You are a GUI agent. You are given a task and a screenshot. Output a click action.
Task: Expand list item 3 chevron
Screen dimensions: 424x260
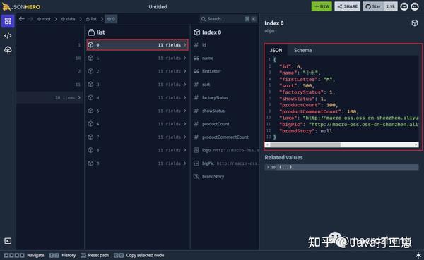click(185, 85)
